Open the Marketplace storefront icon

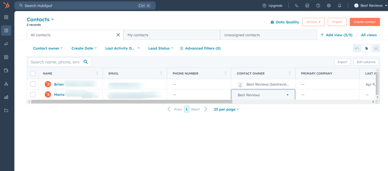307,5
